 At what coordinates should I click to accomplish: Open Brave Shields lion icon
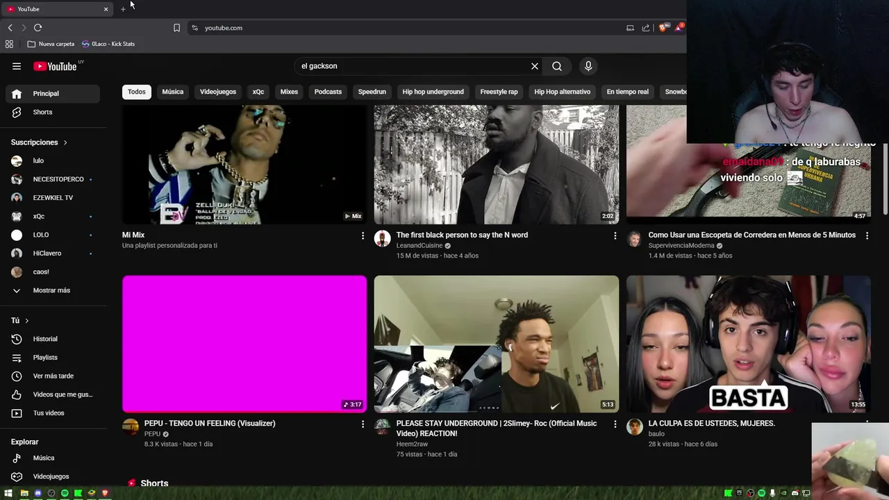(663, 28)
